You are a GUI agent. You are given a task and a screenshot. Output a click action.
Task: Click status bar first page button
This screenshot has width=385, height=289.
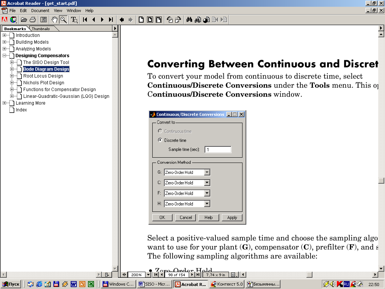point(156,274)
